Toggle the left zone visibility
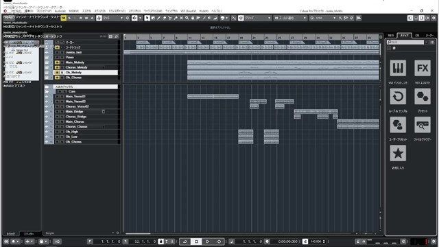This screenshot has width=439, height=247. click(x=410, y=18)
